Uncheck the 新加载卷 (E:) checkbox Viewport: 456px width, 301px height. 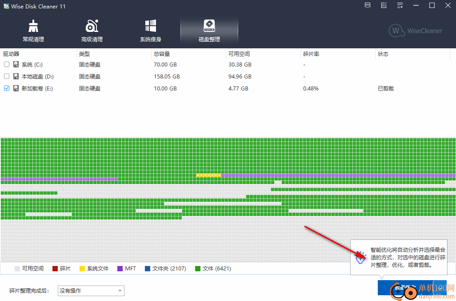[7, 88]
